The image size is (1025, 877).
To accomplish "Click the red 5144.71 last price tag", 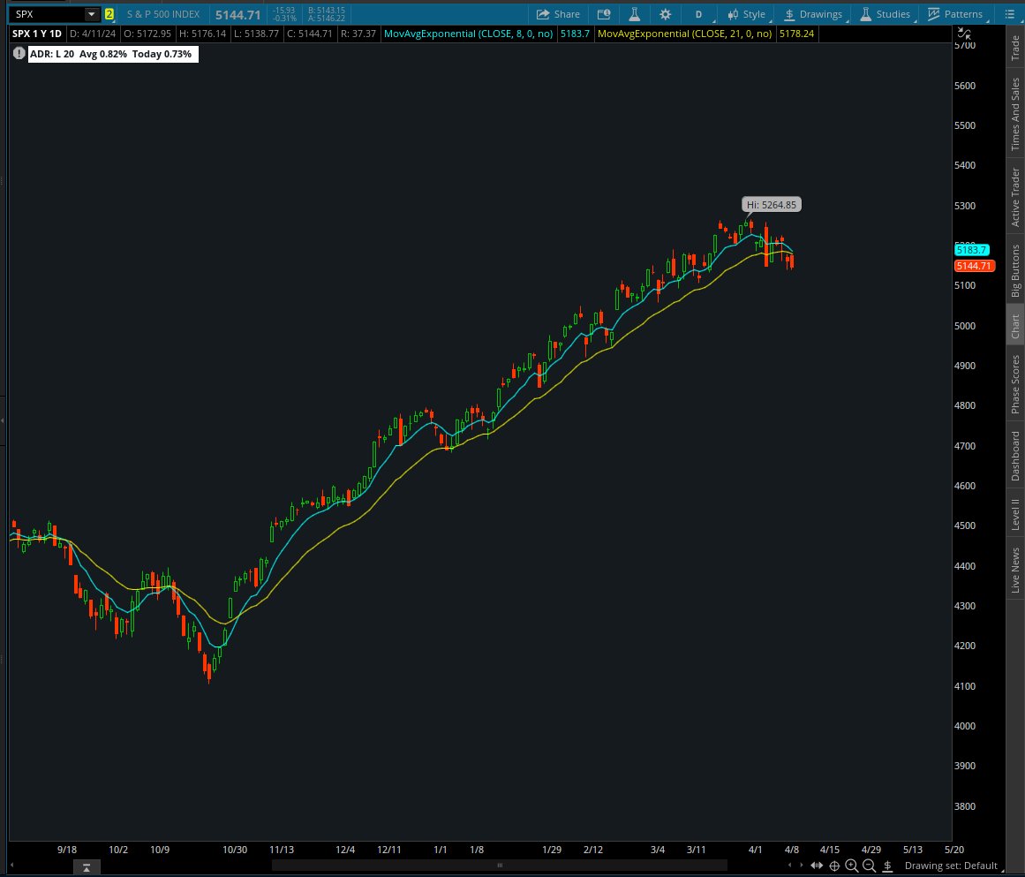I will pos(974,266).
